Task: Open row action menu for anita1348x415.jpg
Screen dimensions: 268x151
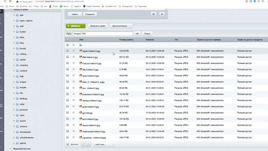Action: pyautogui.click(x=74, y=75)
